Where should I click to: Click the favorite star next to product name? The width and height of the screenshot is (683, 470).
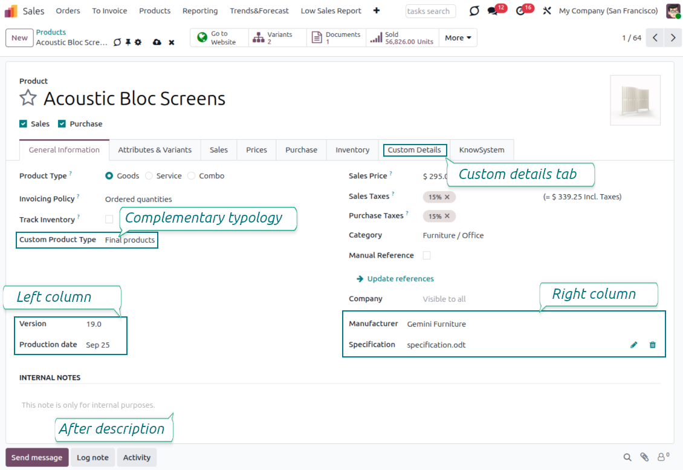click(28, 98)
